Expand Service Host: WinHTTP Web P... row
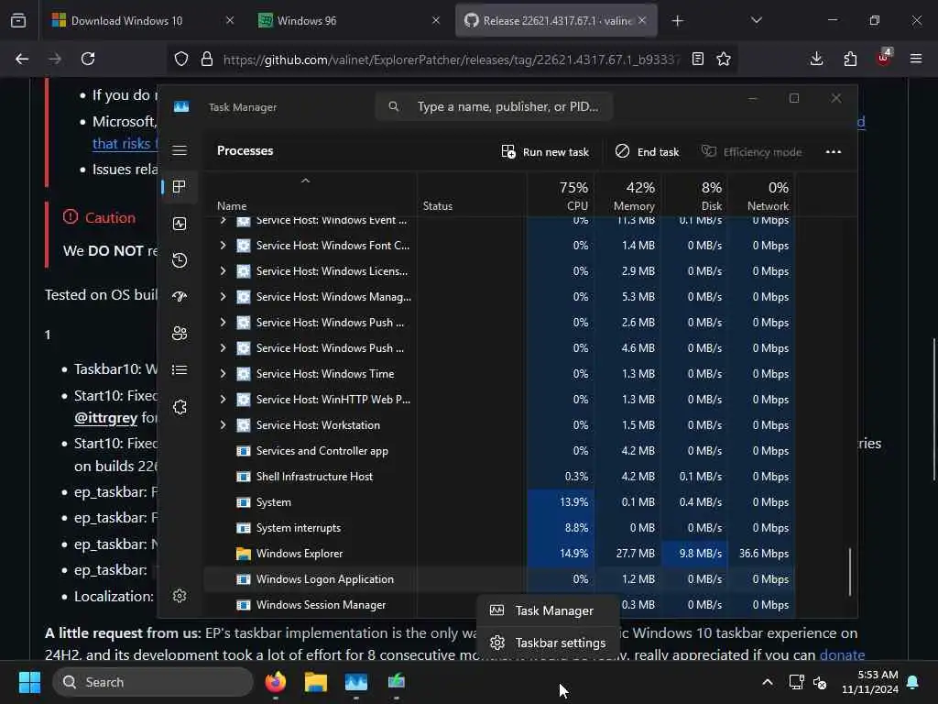The height and width of the screenshot is (704, 938). tap(224, 400)
